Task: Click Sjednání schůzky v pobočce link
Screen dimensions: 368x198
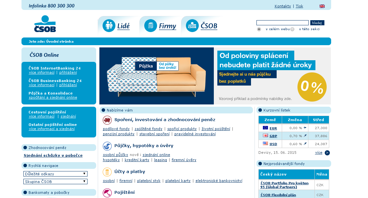Action: tap(53, 155)
